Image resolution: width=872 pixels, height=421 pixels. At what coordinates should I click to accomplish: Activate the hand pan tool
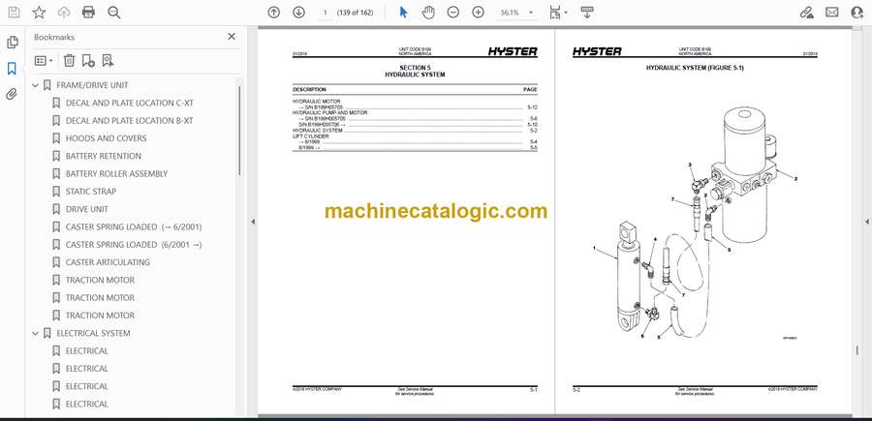coord(428,13)
